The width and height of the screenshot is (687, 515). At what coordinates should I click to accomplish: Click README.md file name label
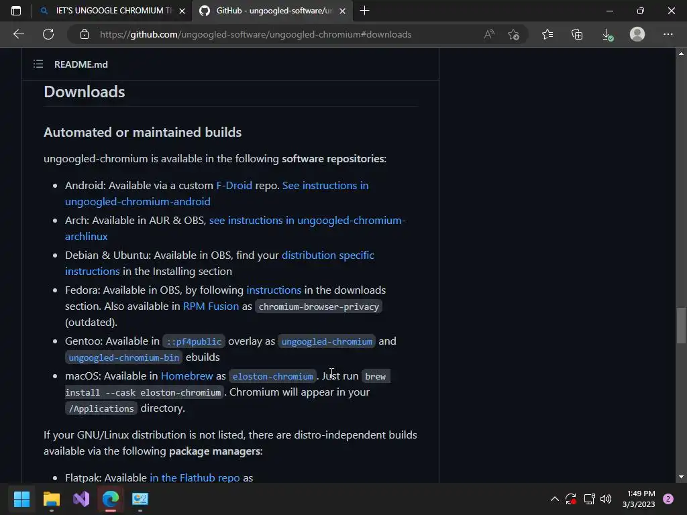(x=81, y=64)
